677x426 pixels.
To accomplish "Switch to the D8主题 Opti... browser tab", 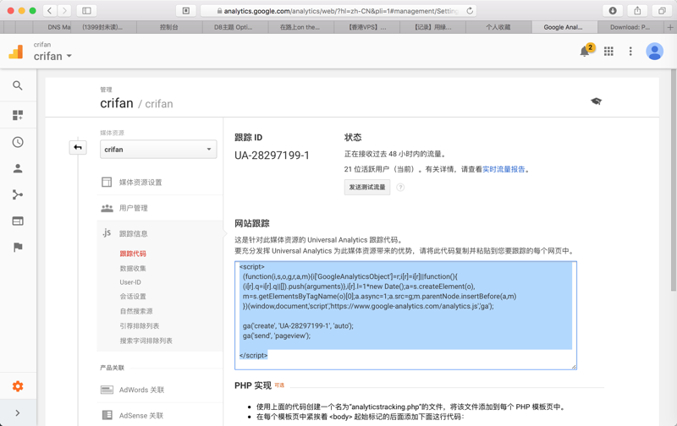I will pyautogui.click(x=235, y=27).
